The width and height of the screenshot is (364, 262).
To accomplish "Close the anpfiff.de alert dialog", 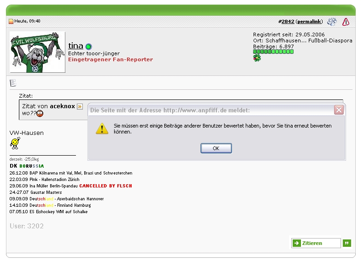I will tap(339, 110).
